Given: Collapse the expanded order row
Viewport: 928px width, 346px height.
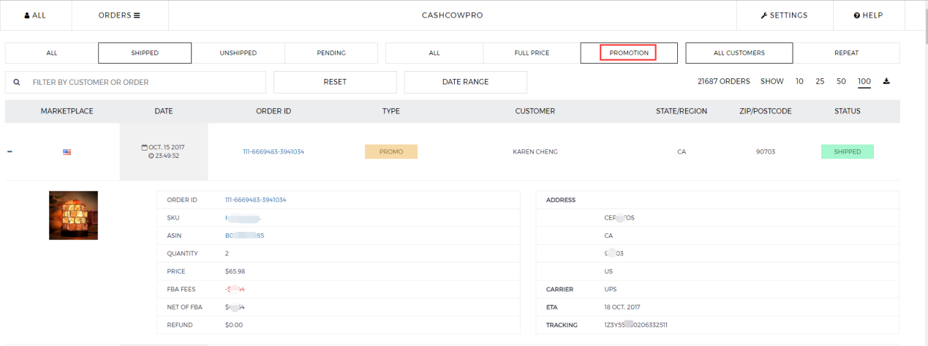Looking at the screenshot, I should [10, 152].
